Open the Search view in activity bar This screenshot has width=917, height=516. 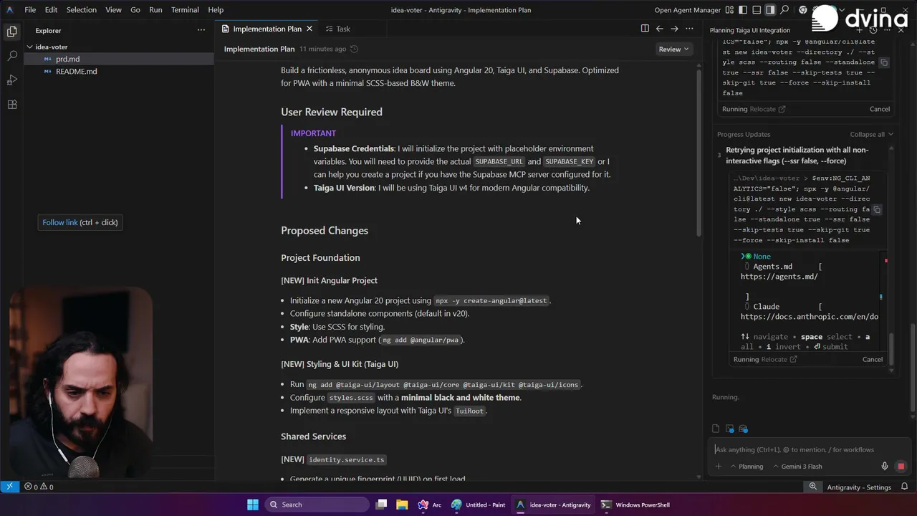click(x=11, y=56)
